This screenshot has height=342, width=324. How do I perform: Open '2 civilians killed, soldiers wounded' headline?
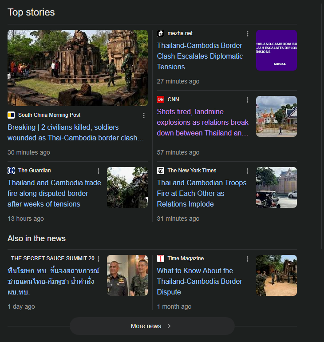[75, 133]
